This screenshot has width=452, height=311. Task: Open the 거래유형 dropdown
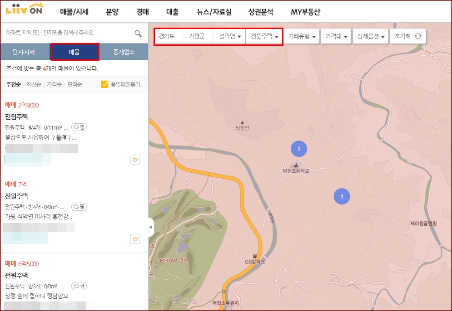(302, 36)
